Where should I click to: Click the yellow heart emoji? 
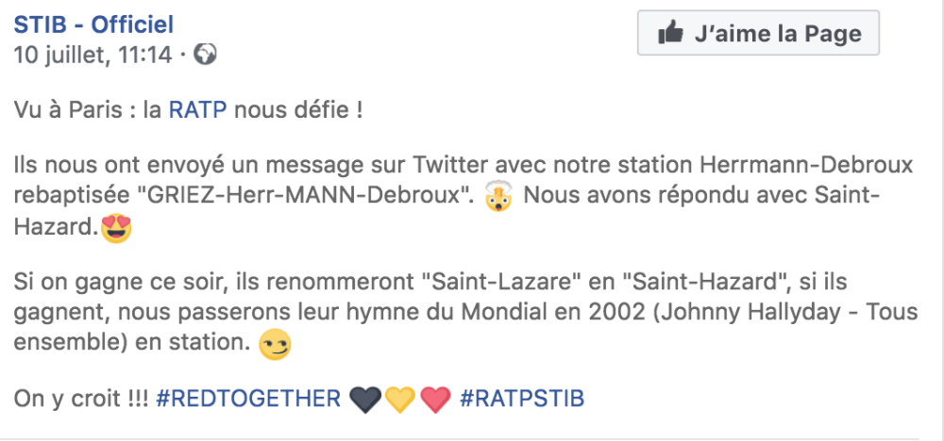pyautogui.click(x=400, y=400)
